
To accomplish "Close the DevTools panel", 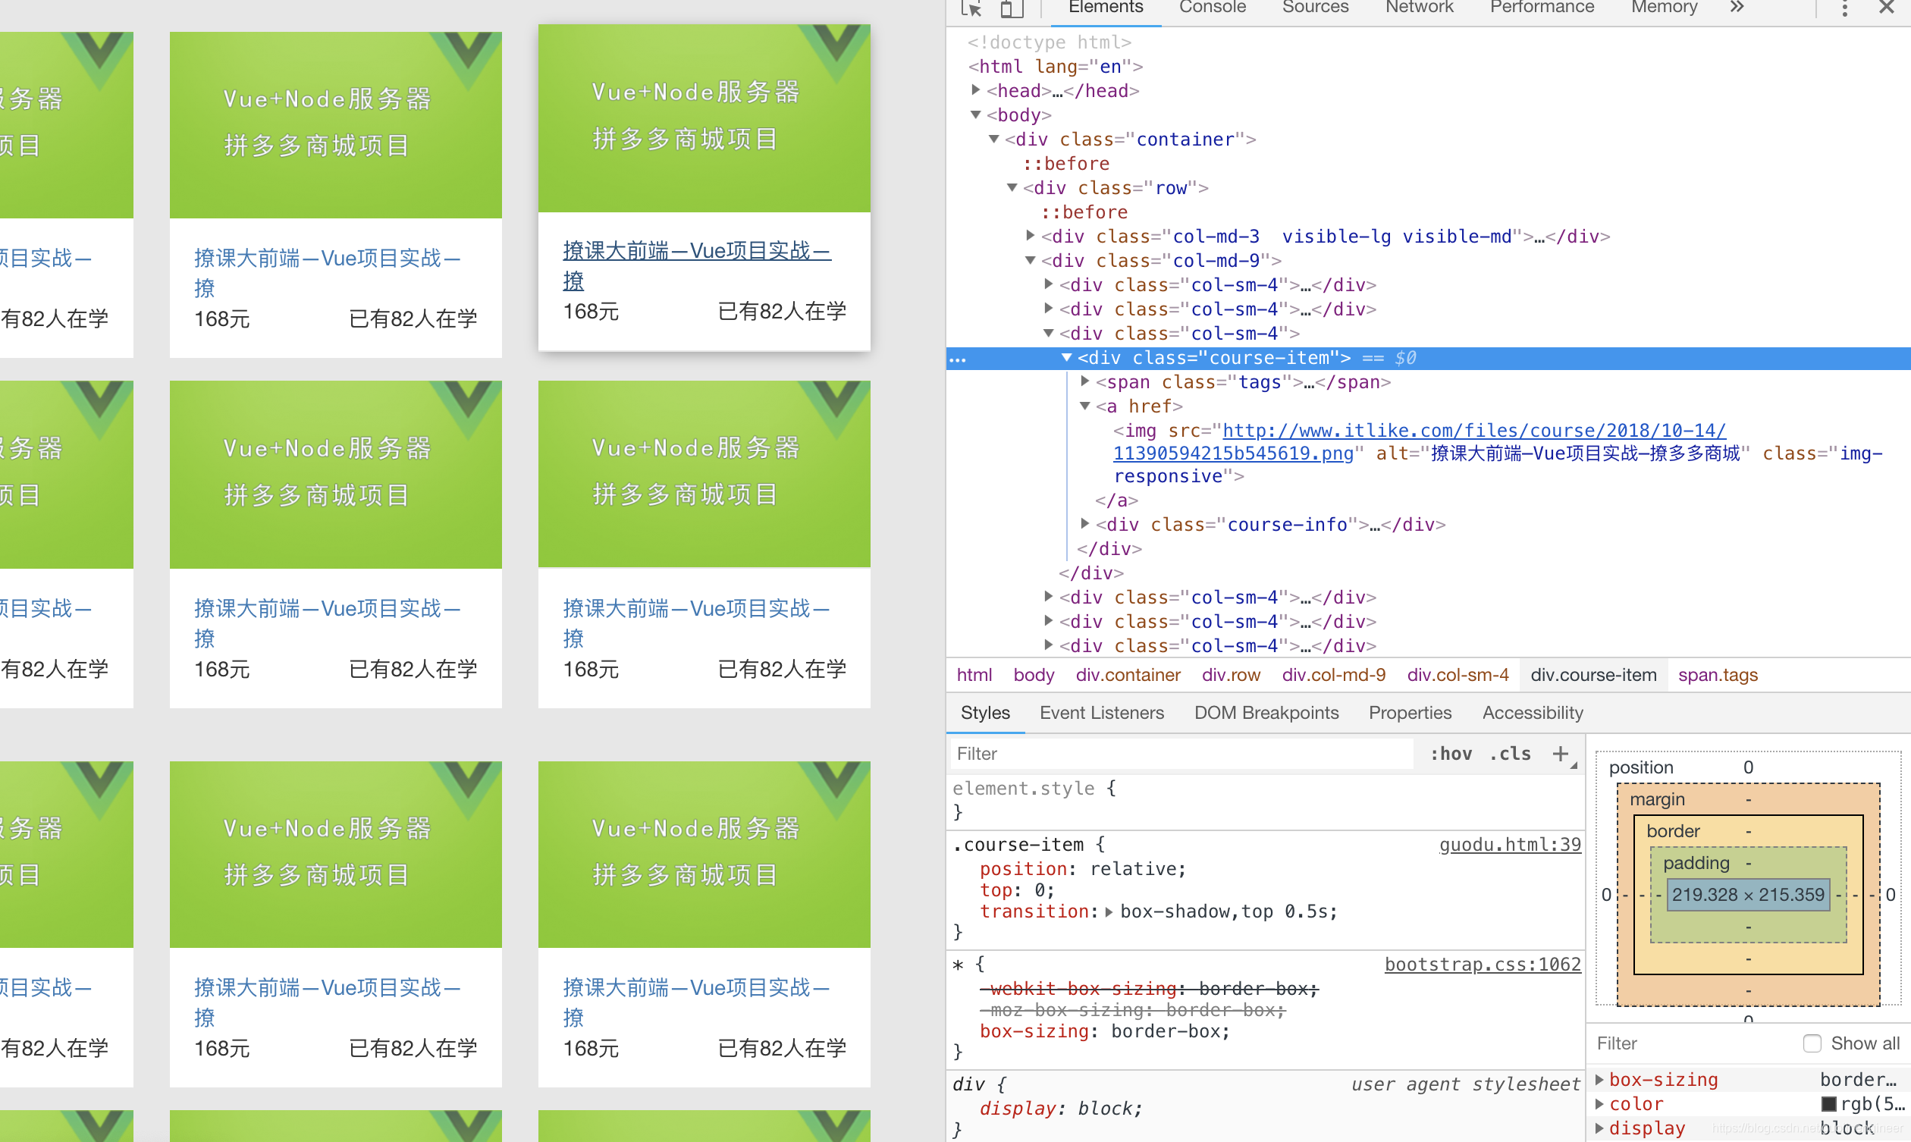I will (x=1887, y=7).
